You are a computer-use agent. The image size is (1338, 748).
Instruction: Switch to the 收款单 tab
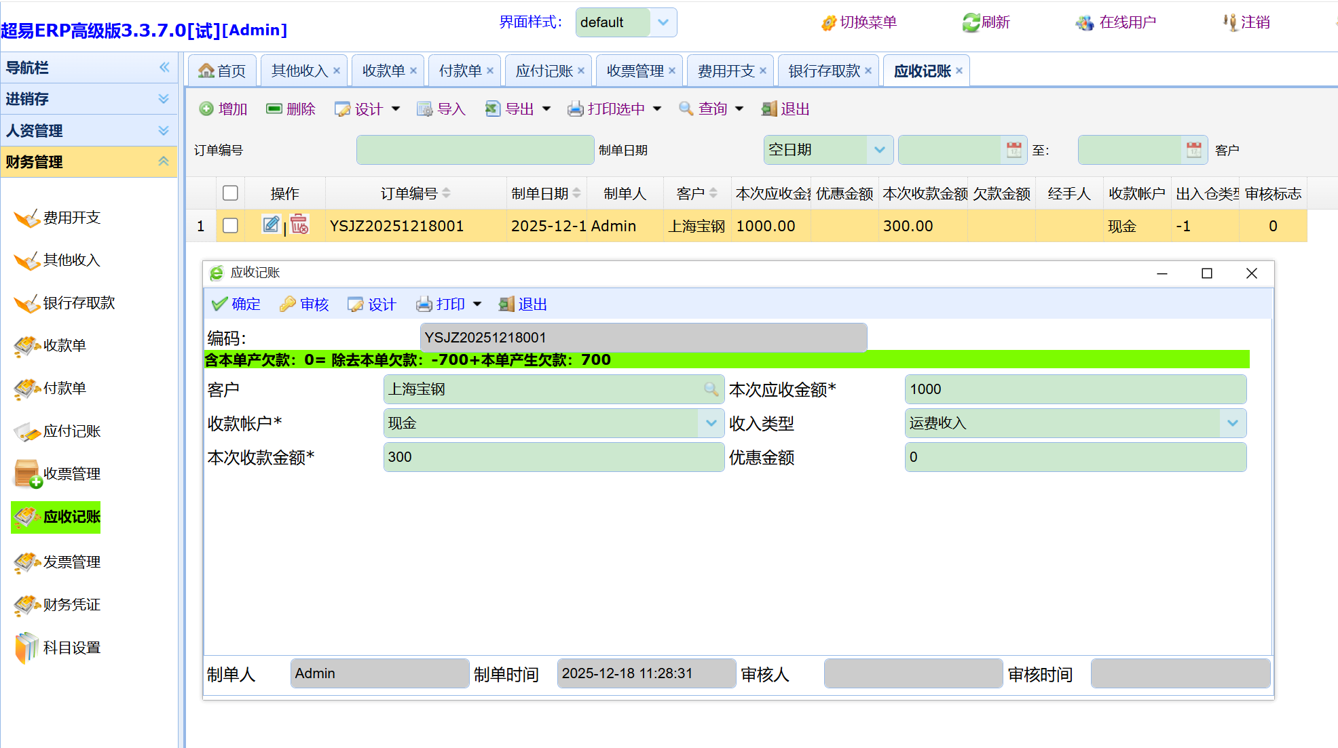[x=383, y=71]
